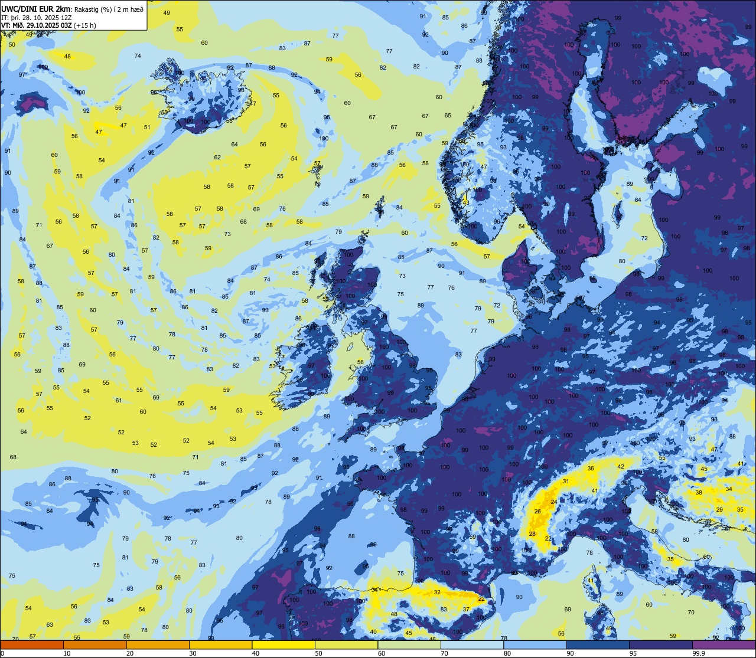Click the value 62 south of Iceland
This screenshot has height=658, width=756.
(217, 158)
